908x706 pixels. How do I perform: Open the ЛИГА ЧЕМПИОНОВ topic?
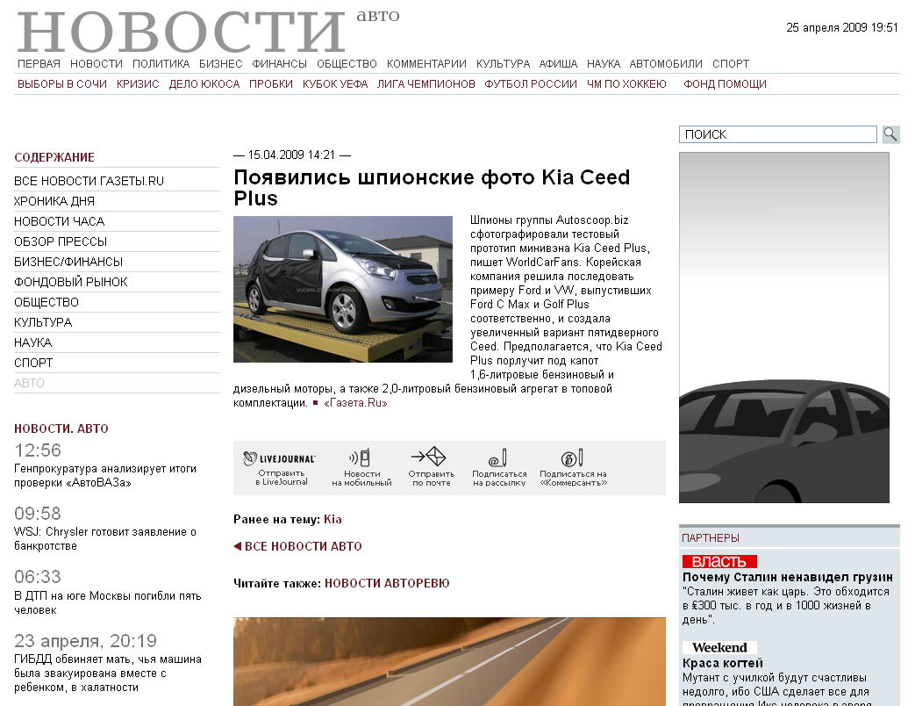426,84
